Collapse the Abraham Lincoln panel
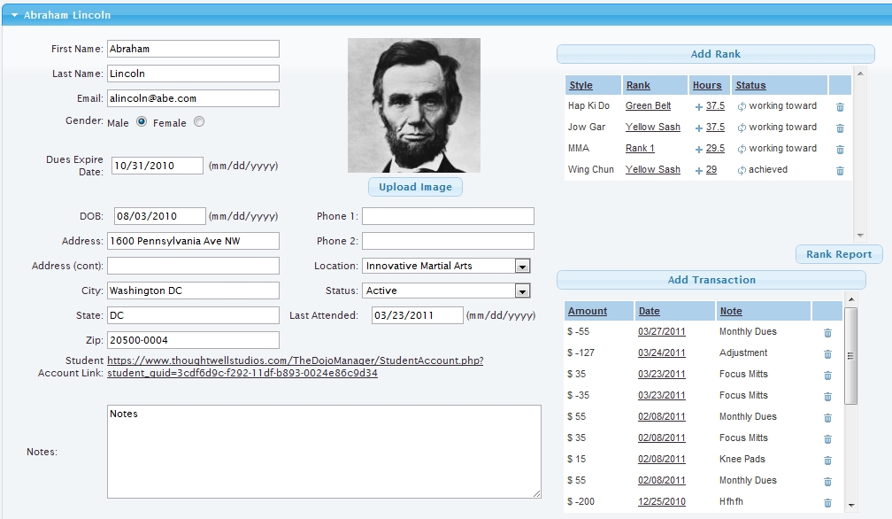Image resolution: width=892 pixels, height=519 pixels. 15,15
